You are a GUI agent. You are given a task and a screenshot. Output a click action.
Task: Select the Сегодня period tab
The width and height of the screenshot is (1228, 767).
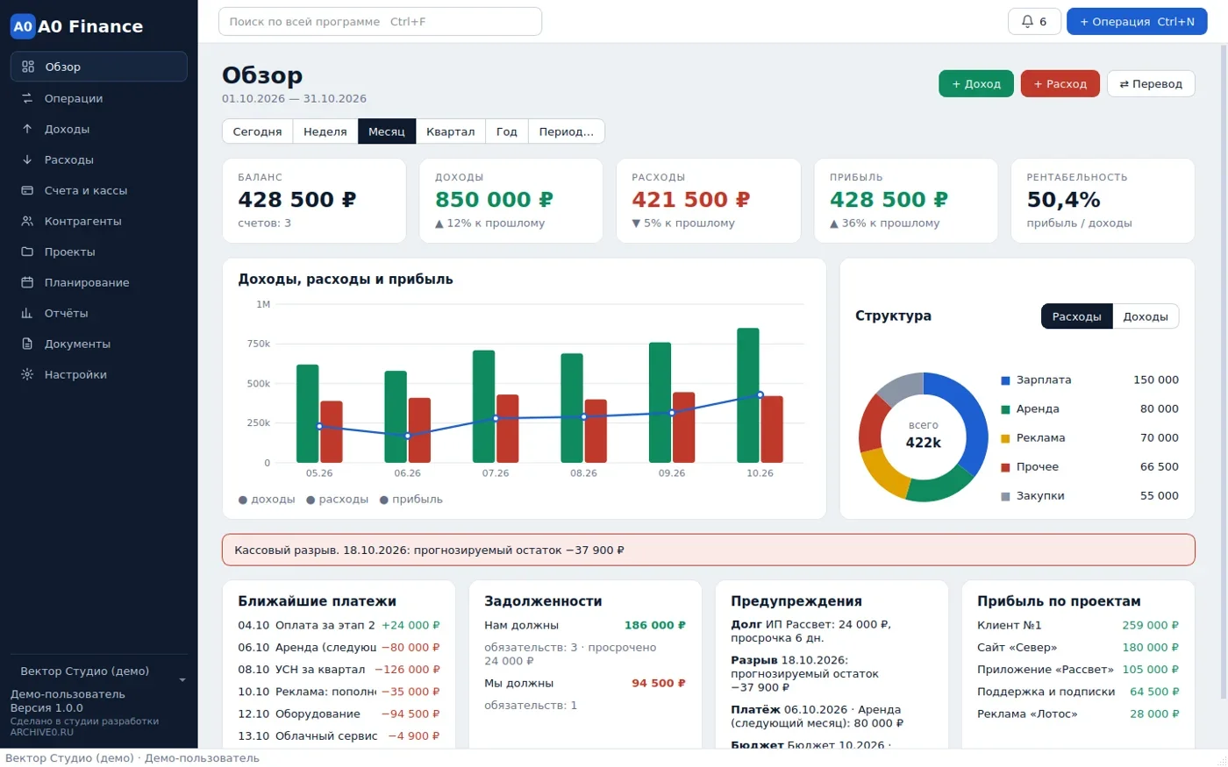click(x=257, y=131)
